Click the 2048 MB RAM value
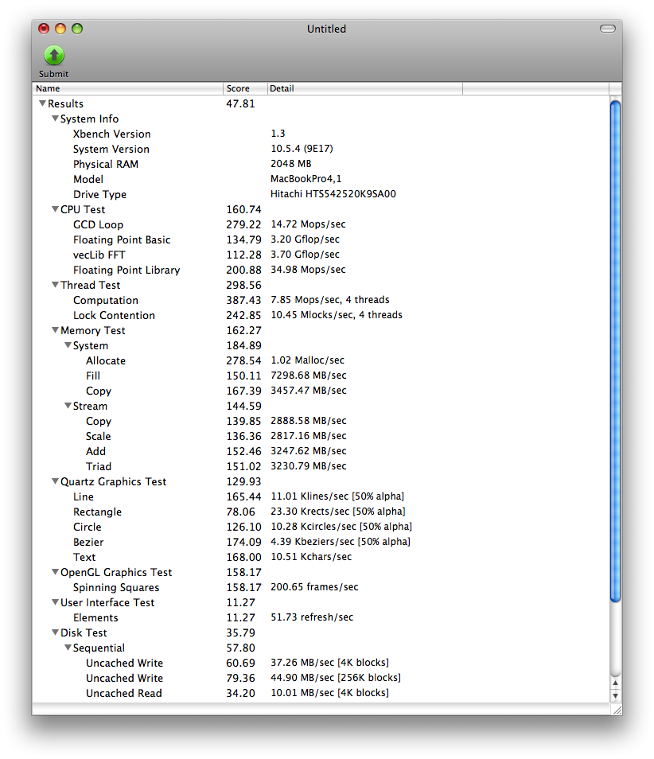This screenshot has width=654, height=759. click(x=291, y=164)
